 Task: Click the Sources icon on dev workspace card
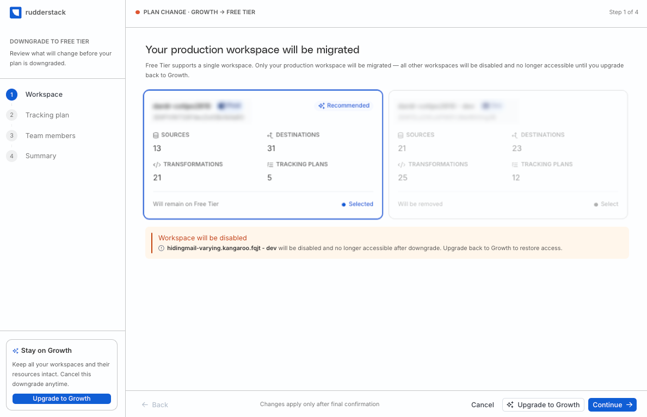(x=400, y=135)
